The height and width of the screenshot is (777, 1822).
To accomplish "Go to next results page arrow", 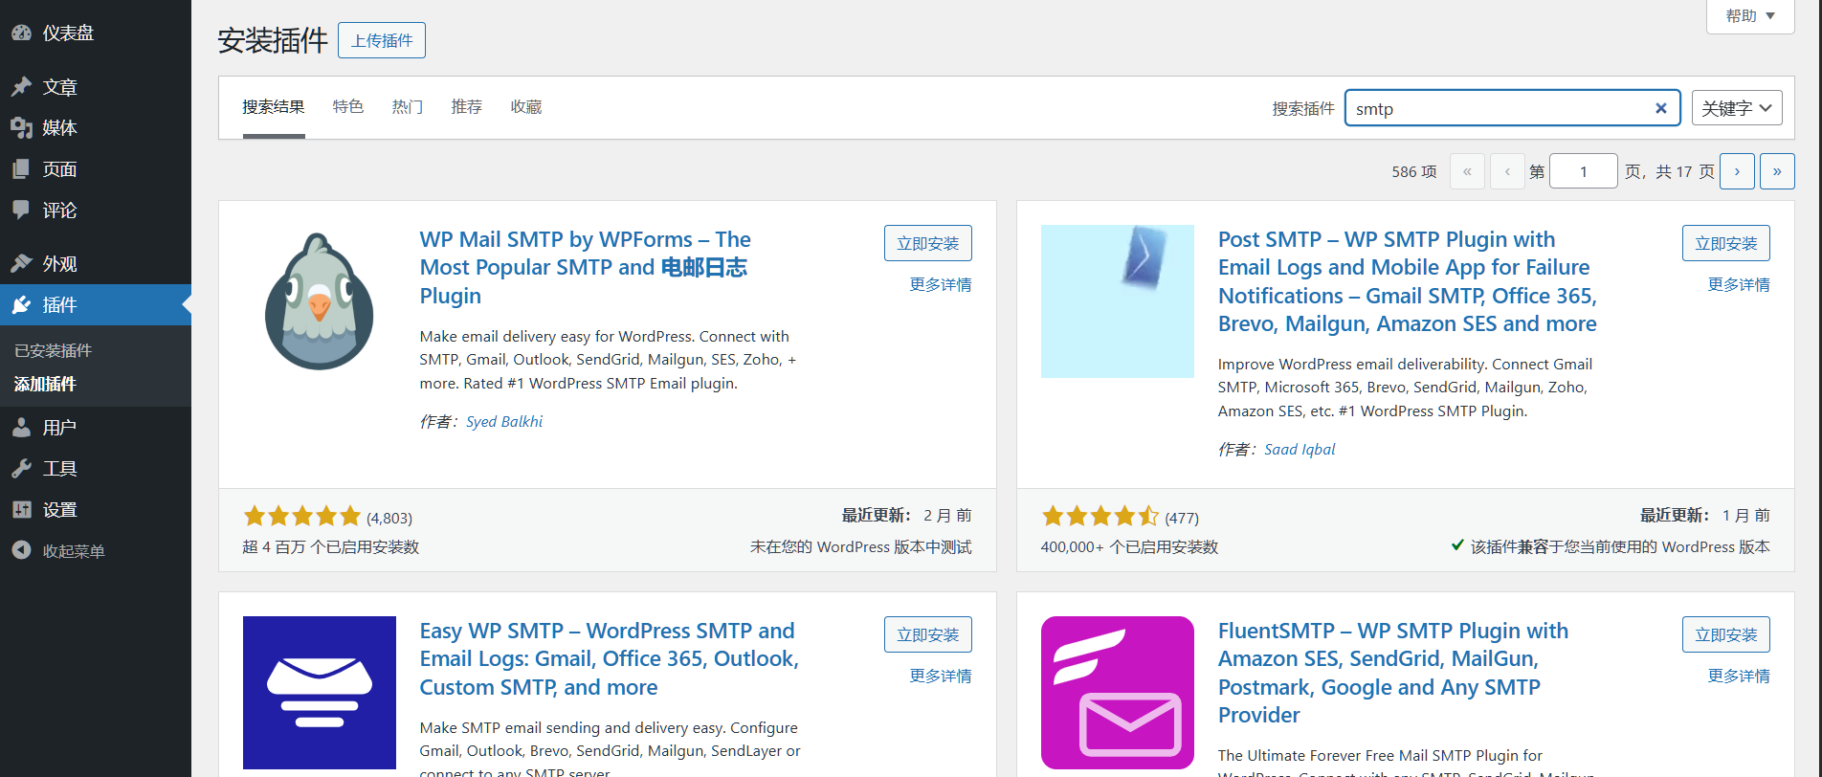I will (x=1737, y=171).
